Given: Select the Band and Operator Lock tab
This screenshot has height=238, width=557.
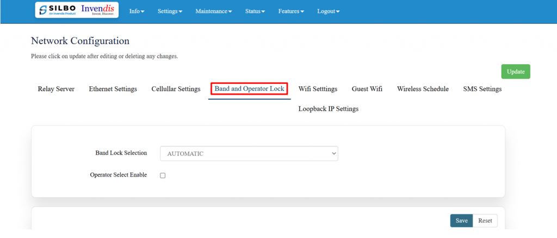Looking at the screenshot, I should click(249, 89).
